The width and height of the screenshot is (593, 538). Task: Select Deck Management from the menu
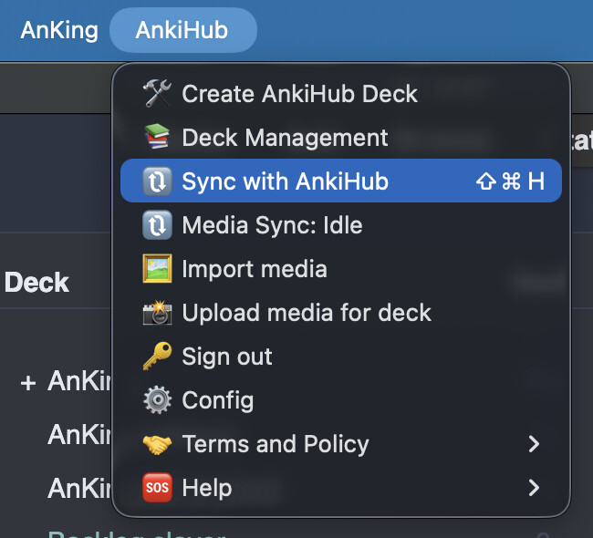coord(285,138)
